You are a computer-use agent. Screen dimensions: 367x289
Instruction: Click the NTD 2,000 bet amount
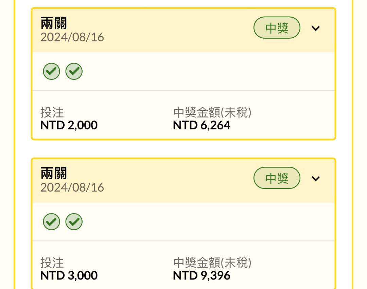tap(69, 125)
